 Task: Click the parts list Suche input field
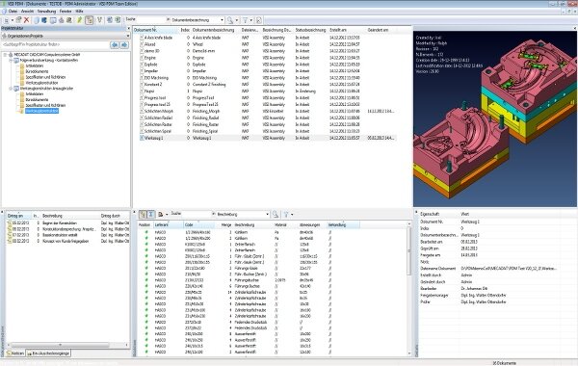pos(197,214)
